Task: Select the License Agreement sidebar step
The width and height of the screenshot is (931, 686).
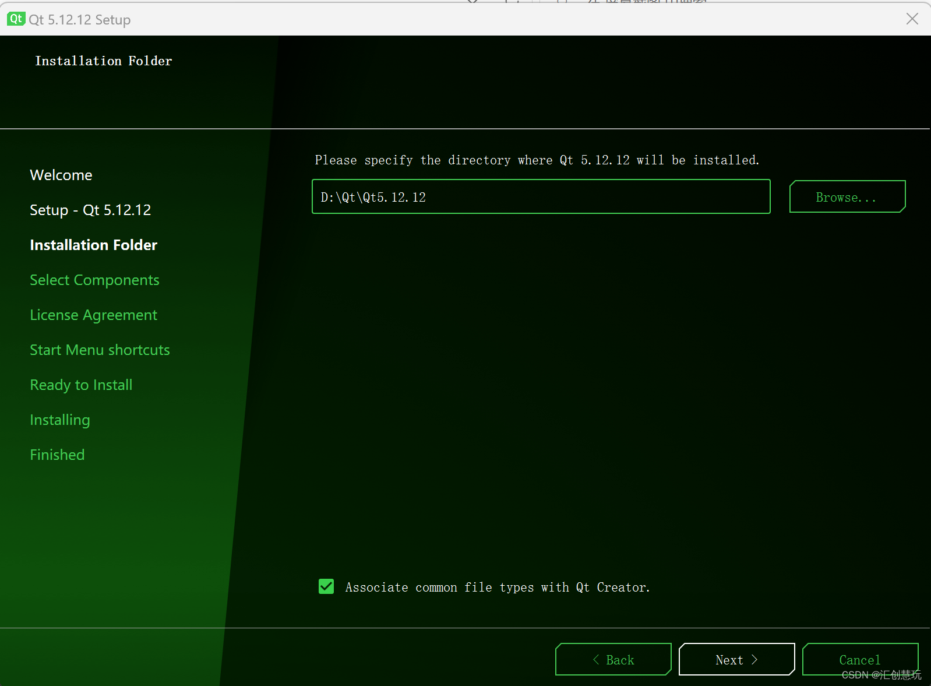Action: coord(93,315)
